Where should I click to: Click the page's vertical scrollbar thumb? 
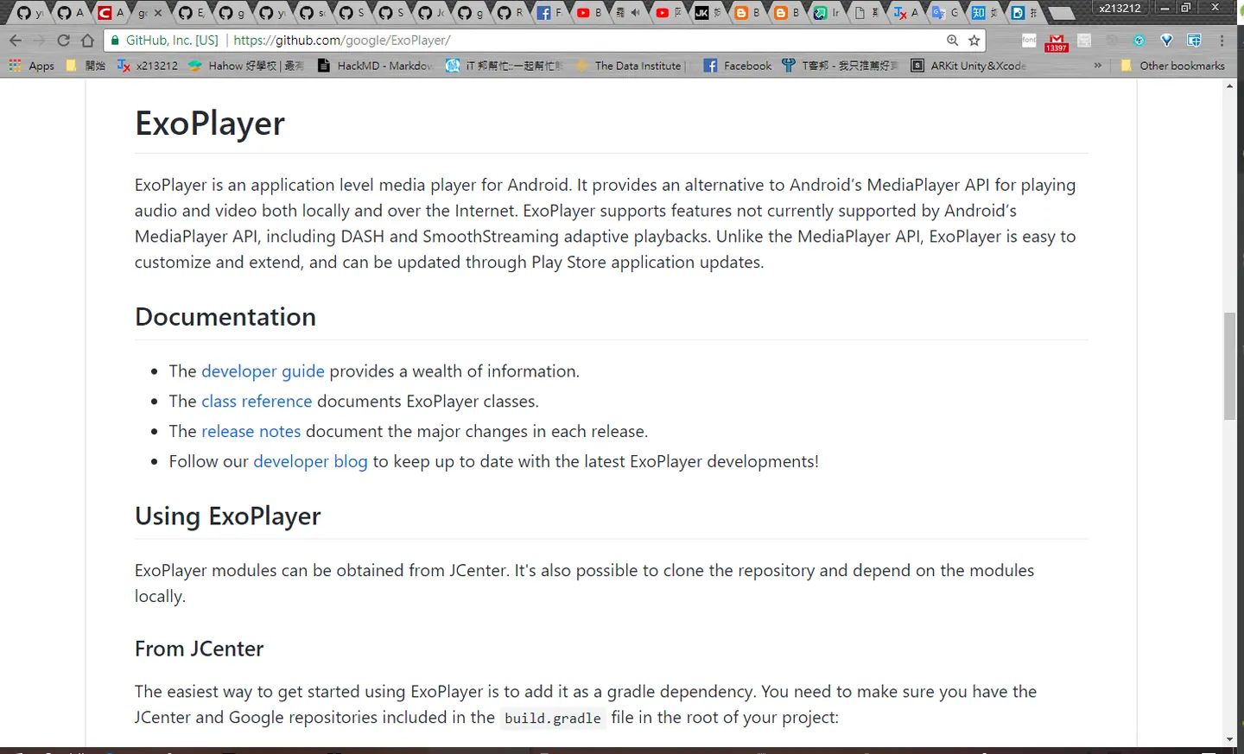pyautogui.click(x=1229, y=366)
